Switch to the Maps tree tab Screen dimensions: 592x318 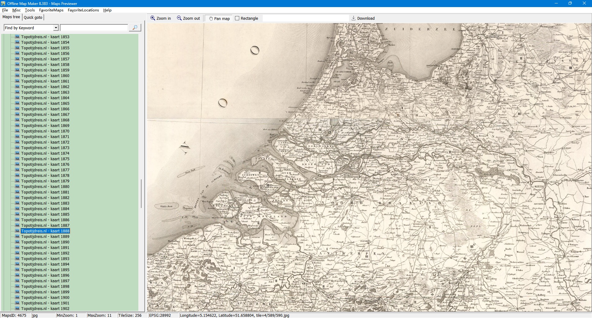pyautogui.click(x=11, y=17)
